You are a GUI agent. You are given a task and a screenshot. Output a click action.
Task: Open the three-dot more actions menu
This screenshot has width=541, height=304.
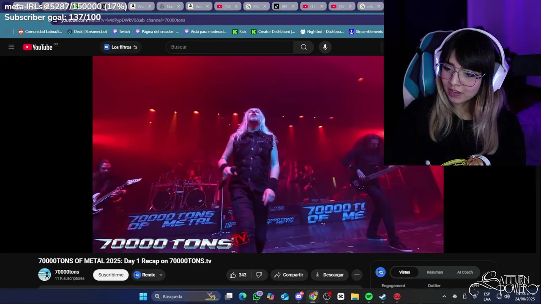click(x=357, y=275)
